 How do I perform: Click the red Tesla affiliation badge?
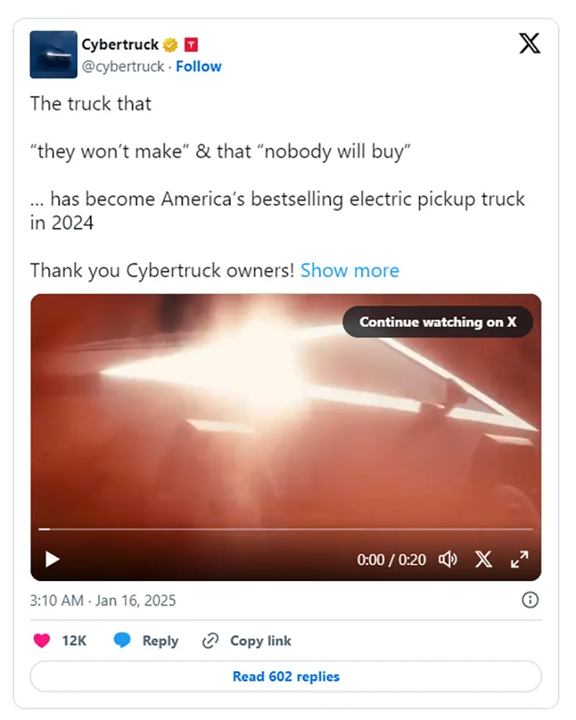tap(191, 45)
